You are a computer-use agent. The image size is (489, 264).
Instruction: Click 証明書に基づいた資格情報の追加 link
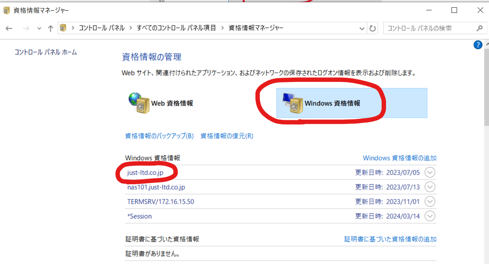click(x=390, y=239)
